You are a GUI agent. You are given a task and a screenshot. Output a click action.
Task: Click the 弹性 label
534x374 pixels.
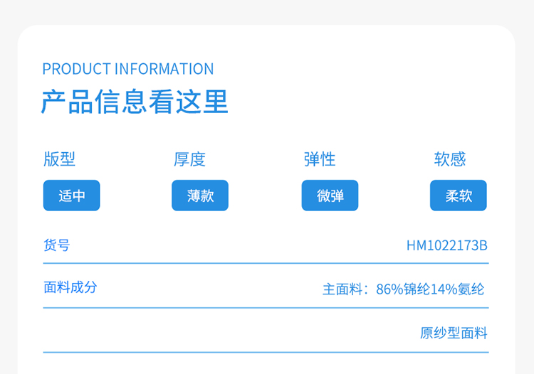[320, 159]
